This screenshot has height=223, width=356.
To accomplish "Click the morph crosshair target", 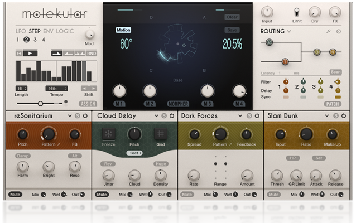I will [x=184, y=45].
